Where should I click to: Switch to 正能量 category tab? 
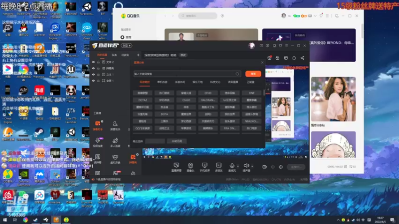pos(250,82)
